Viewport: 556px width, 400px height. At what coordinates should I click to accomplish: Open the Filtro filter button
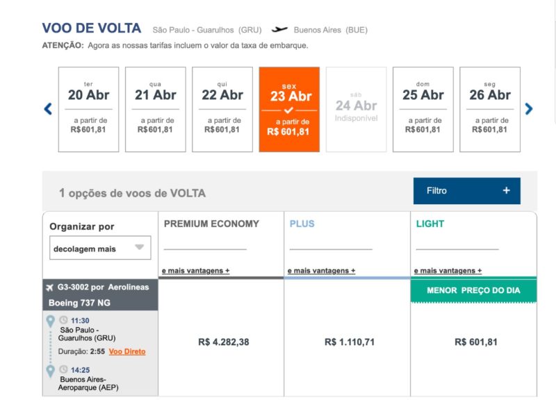466,191
